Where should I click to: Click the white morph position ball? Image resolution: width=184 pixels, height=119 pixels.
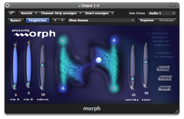click(98, 60)
